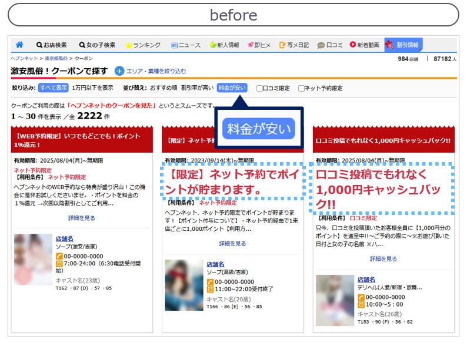
Task: Open the cast thumbnail for キャスト名(23歳)
Action: point(33,260)
